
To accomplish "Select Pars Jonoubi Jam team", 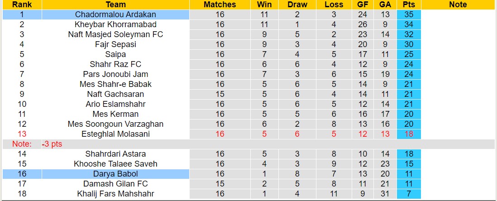I will click(x=115, y=74).
